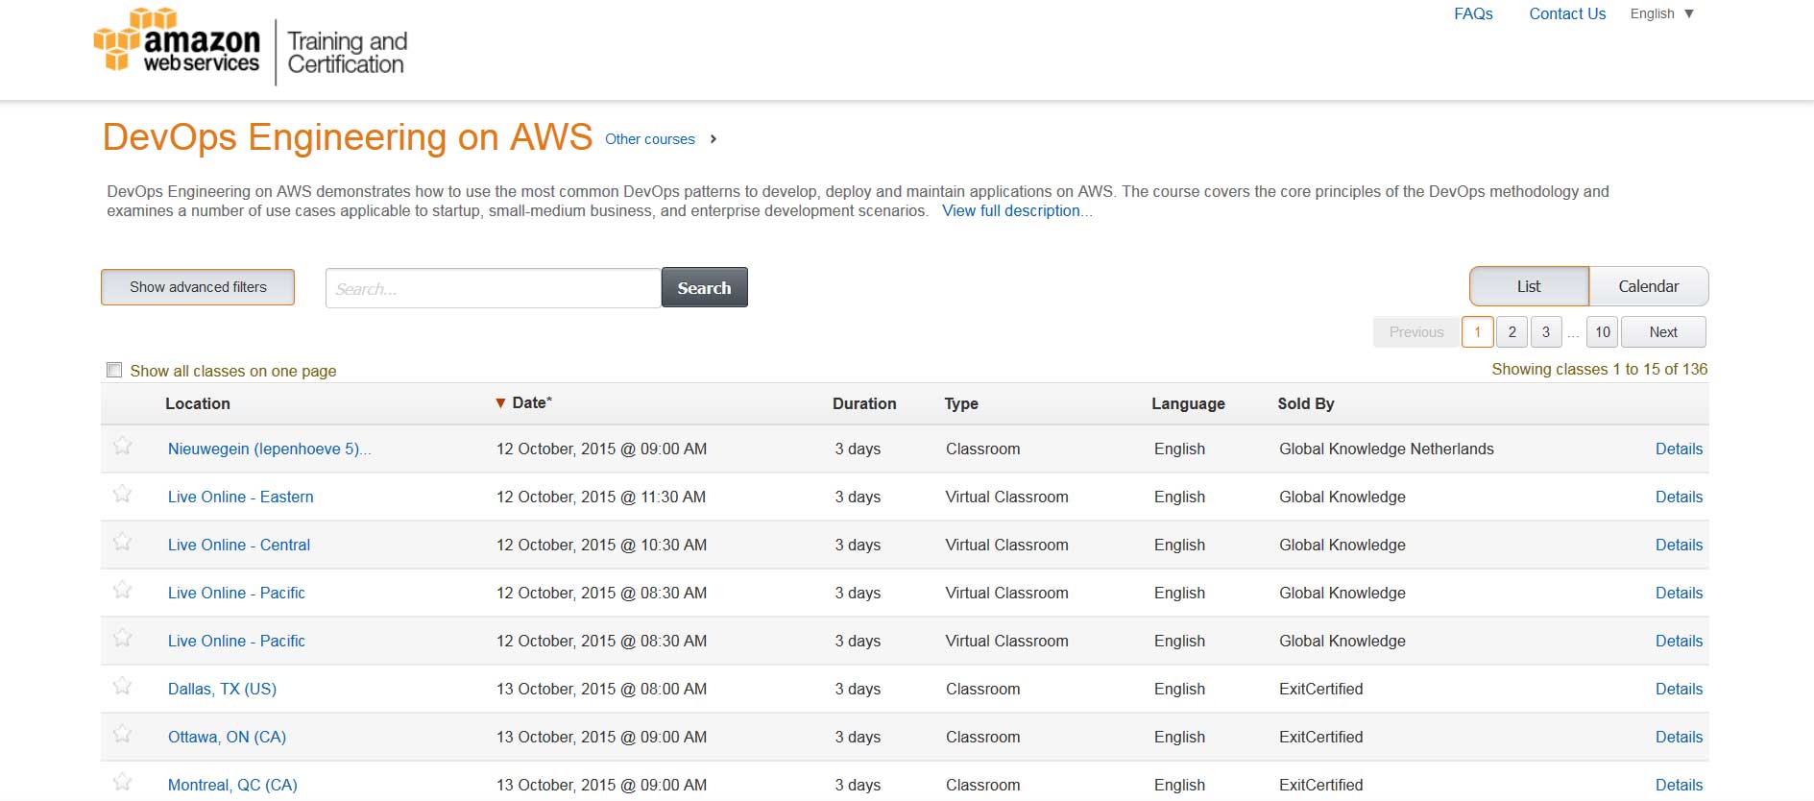Switch to the Calendar view tab
1814x801 pixels.
(1649, 286)
